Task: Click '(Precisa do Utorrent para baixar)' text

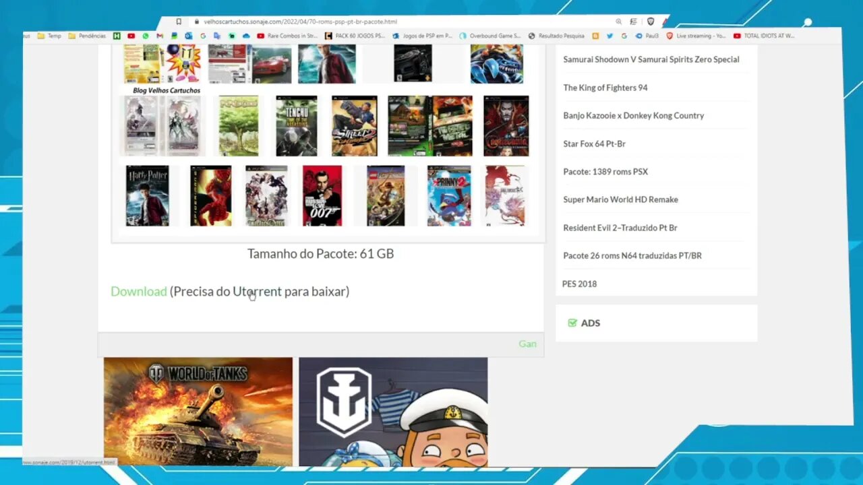Action: pyautogui.click(x=260, y=292)
